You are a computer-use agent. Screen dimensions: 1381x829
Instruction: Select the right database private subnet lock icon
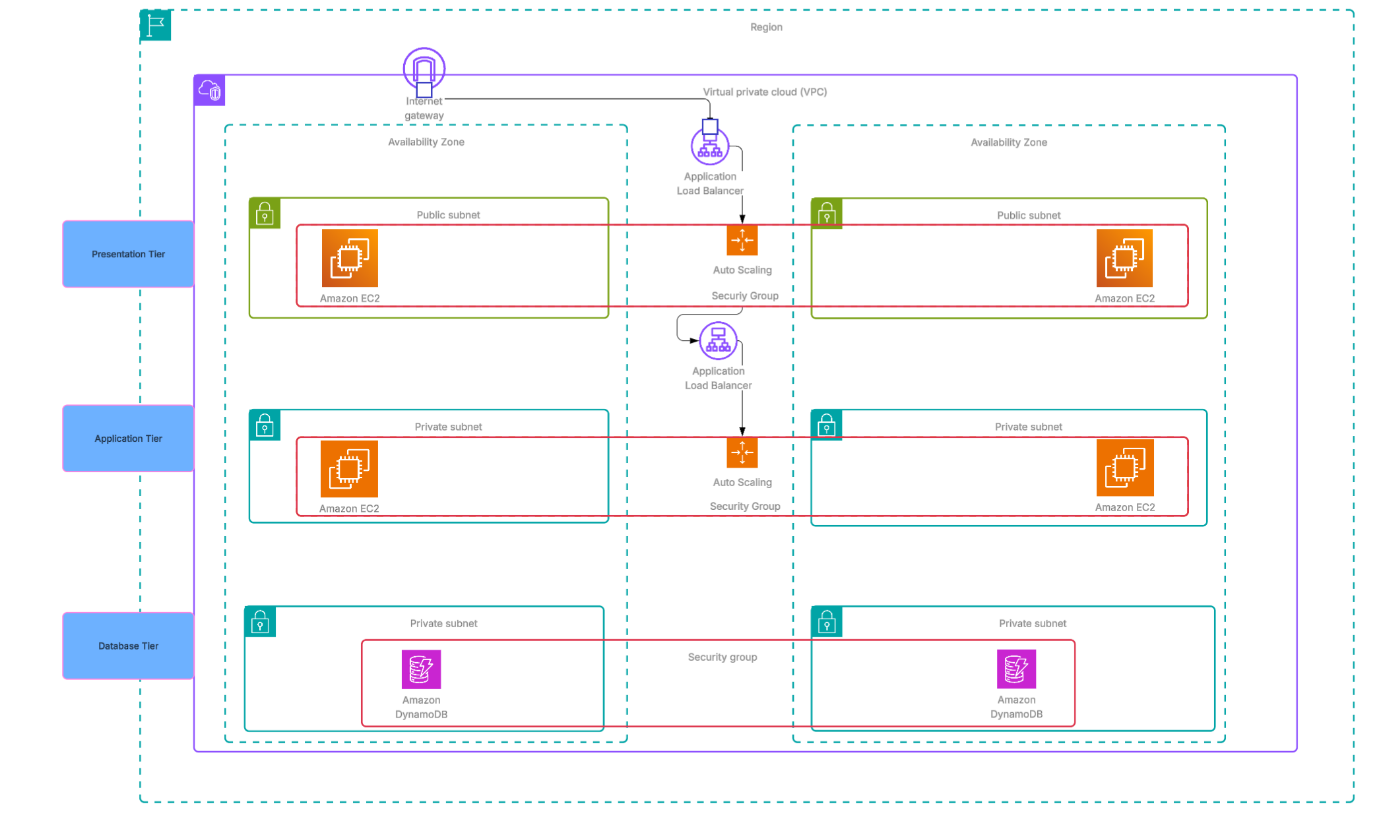point(826,622)
